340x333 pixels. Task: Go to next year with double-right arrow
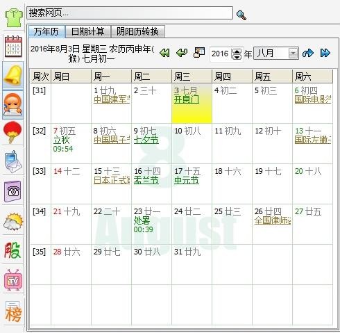(325, 53)
